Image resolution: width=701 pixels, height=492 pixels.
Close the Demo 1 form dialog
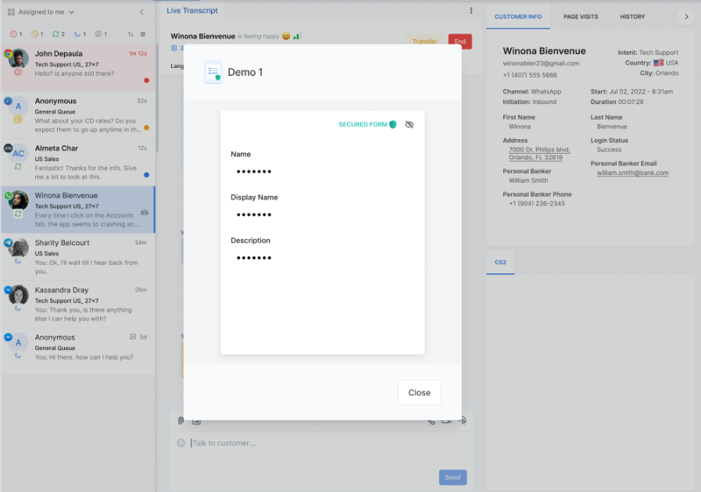click(419, 393)
